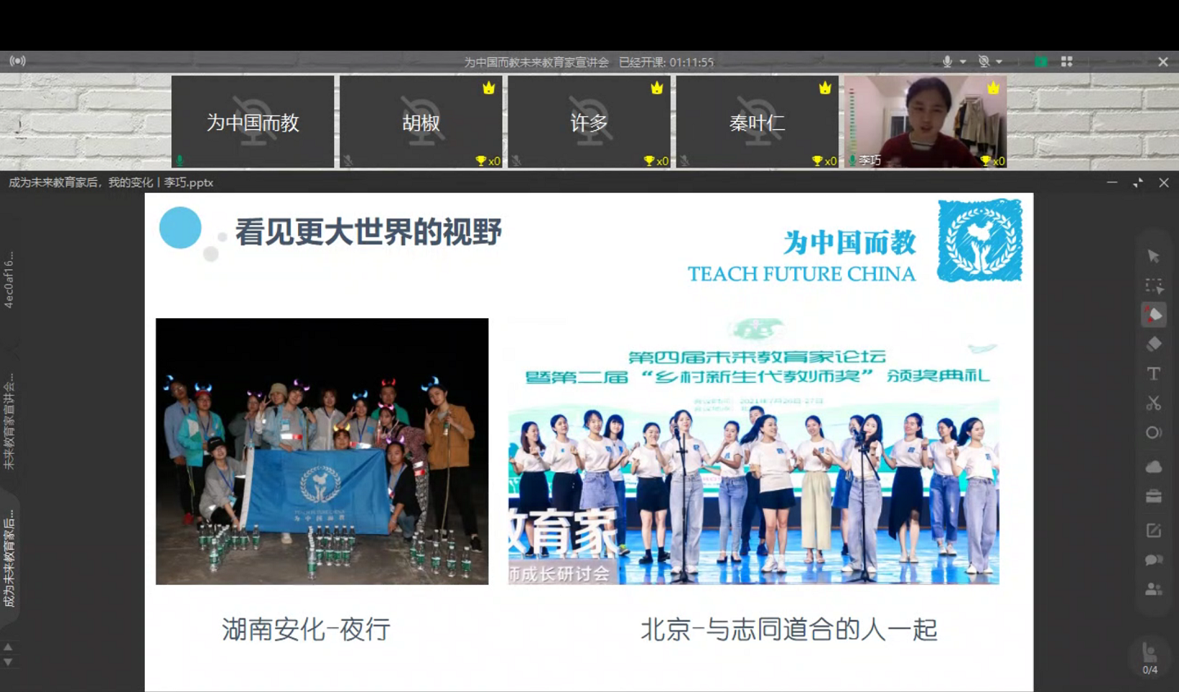The width and height of the screenshot is (1179, 692).
Task: Select the arrow pointer tool
Action: tap(1153, 257)
